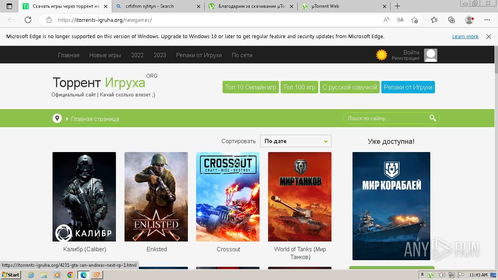498x280 pixels.
Task: Click the Translate page icon
Action: pos(400,20)
